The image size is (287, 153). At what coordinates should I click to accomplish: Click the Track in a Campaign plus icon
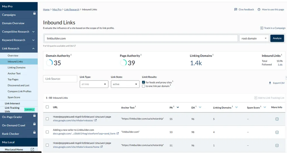click(x=262, y=28)
